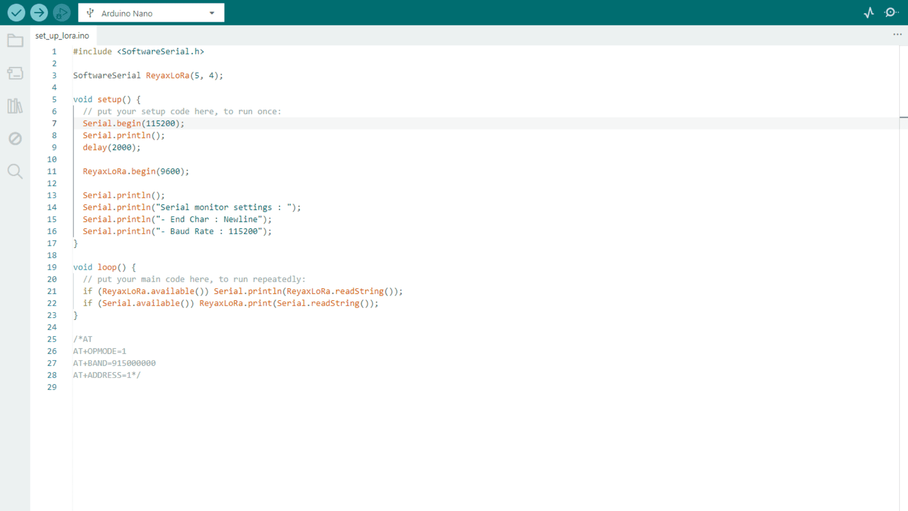The image size is (908, 511).
Task: Open the Sketchbook folder panel
Action: 15,41
